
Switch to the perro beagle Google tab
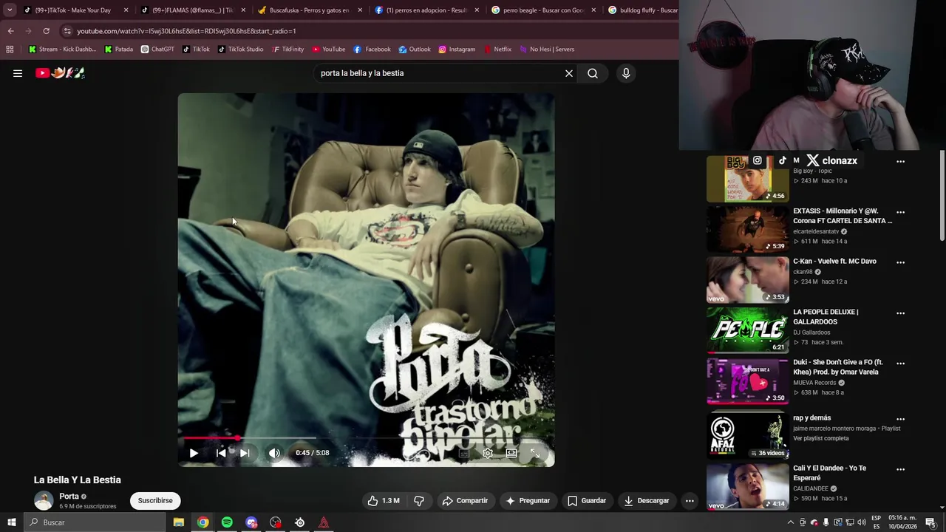pos(543,10)
